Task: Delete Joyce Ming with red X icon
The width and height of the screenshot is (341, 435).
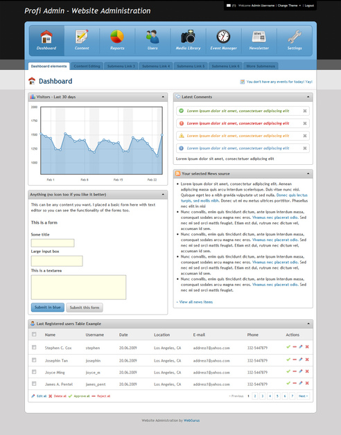Action: 307,371
